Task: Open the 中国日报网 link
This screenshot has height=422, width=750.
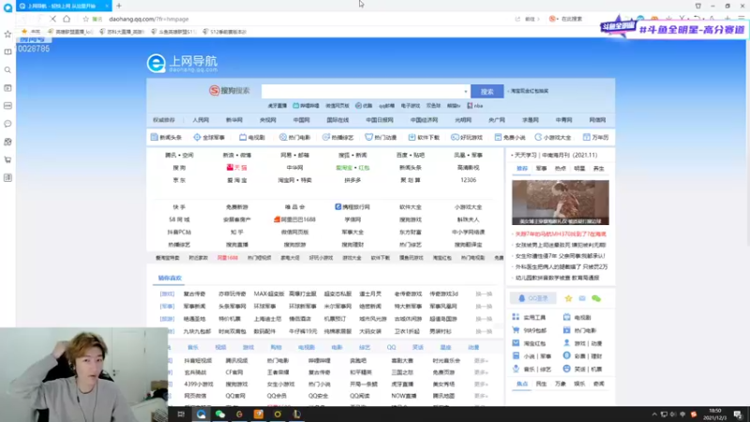Action: click(380, 120)
